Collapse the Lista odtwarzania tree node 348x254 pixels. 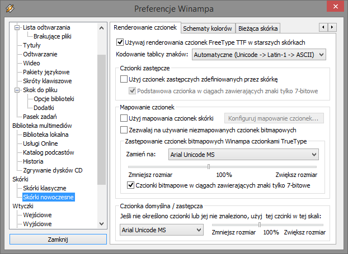pyautogui.click(x=17, y=28)
